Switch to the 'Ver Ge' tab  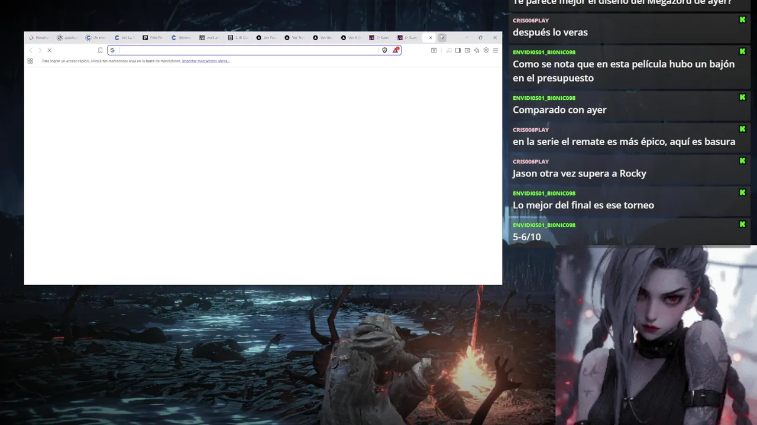point(323,38)
